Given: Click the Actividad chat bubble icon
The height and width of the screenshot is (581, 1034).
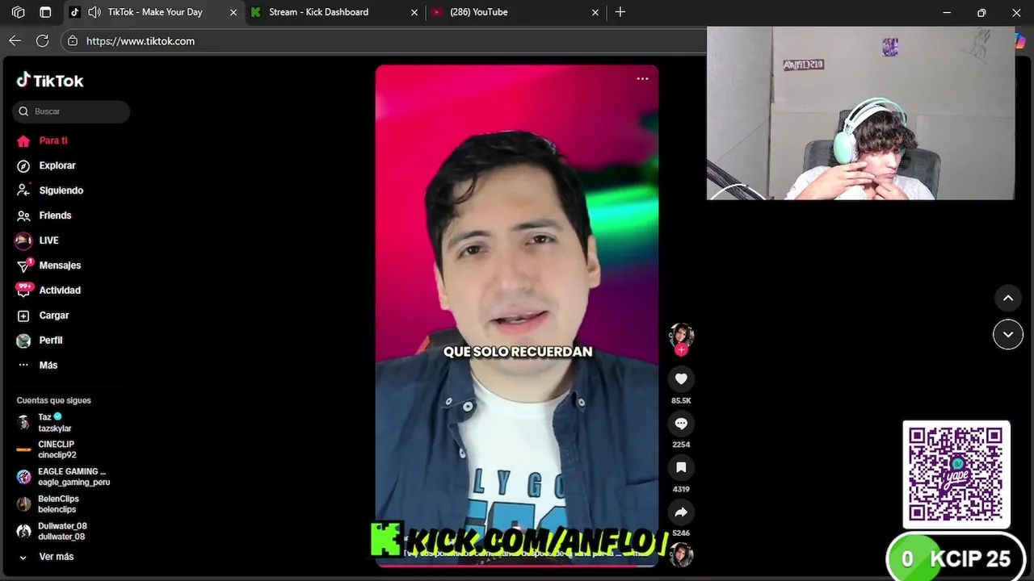Looking at the screenshot, I should (23, 290).
